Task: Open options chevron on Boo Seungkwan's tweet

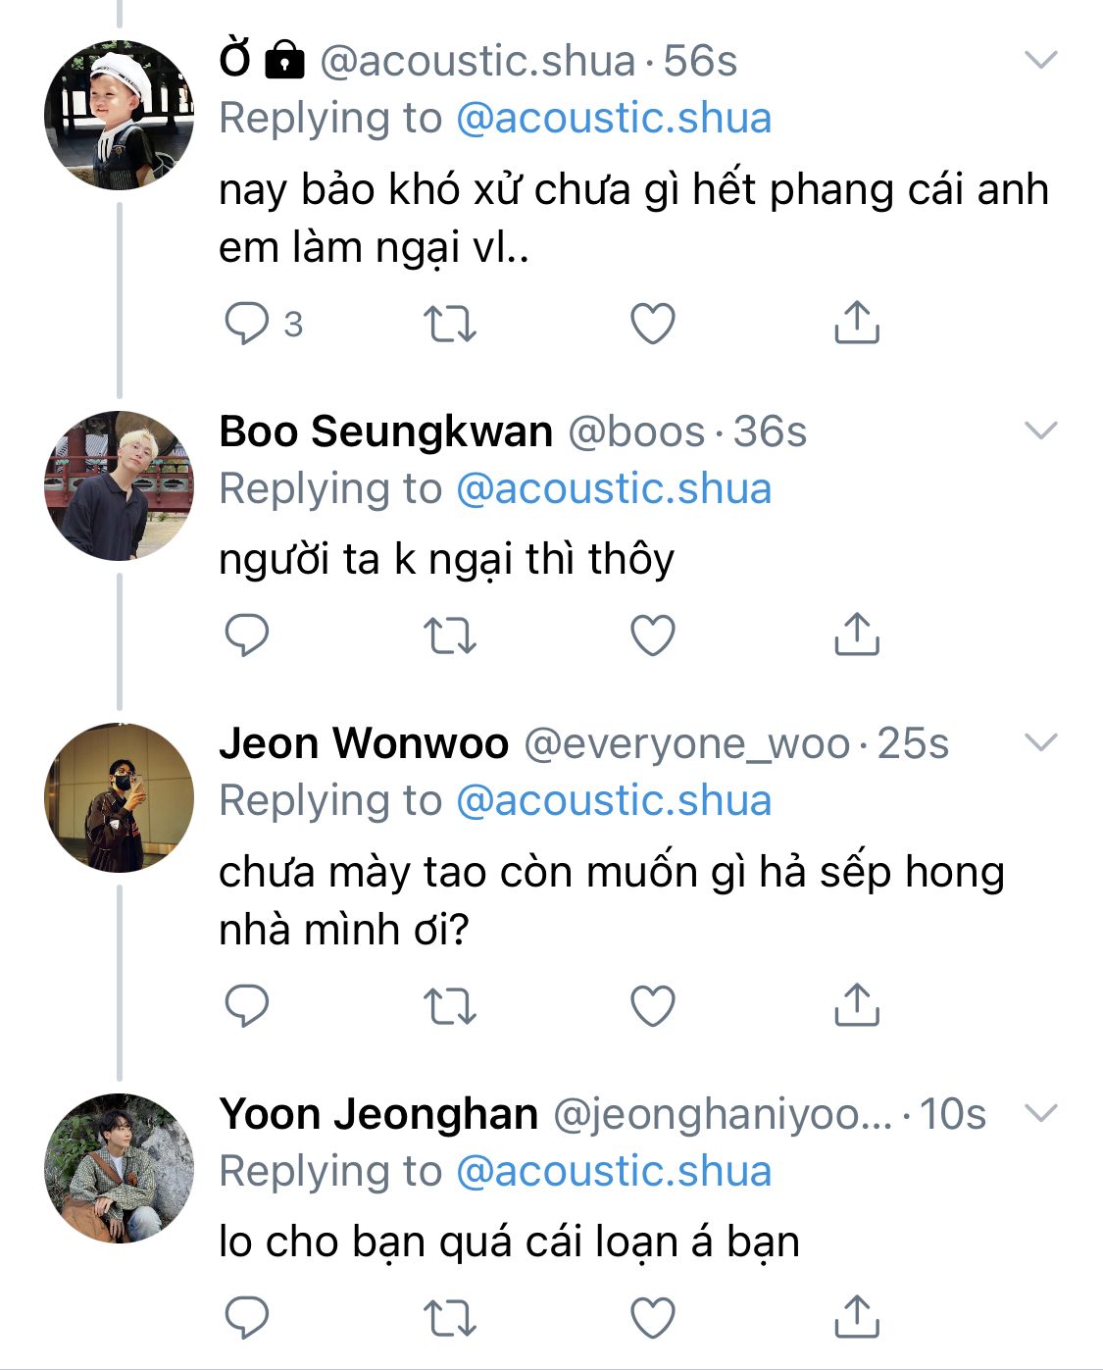Action: (x=1040, y=430)
